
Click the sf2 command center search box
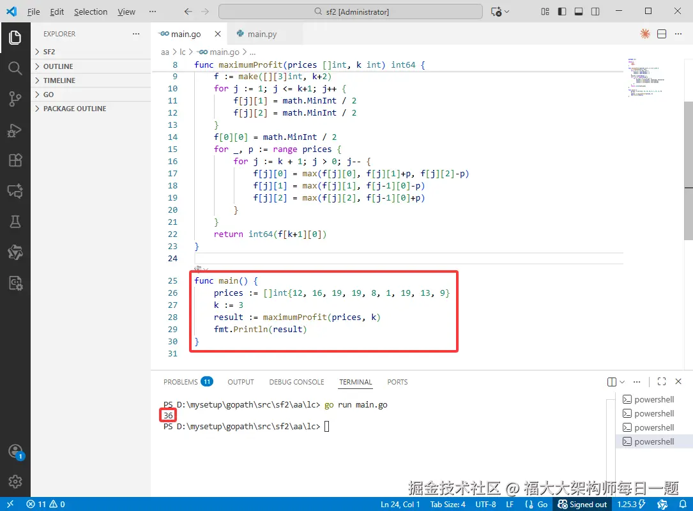point(351,11)
